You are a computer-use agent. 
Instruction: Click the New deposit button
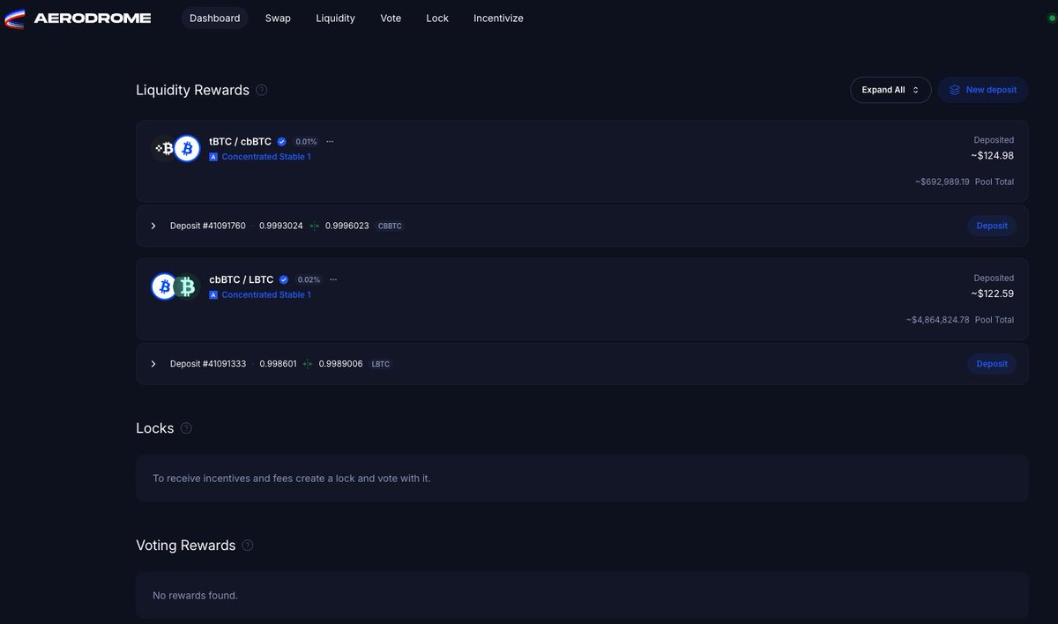(x=982, y=90)
